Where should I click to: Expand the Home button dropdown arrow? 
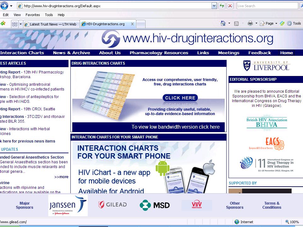pyautogui.click(x=229, y=23)
